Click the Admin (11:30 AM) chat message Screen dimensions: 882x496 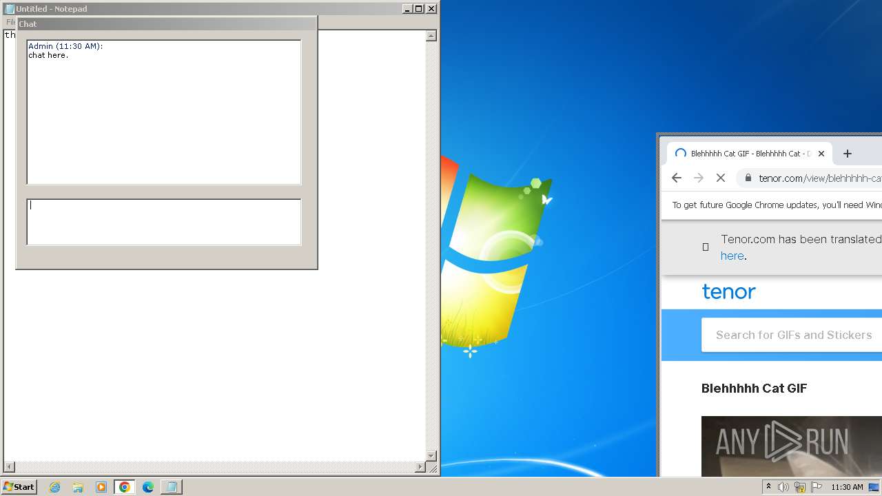coord(65,51)
